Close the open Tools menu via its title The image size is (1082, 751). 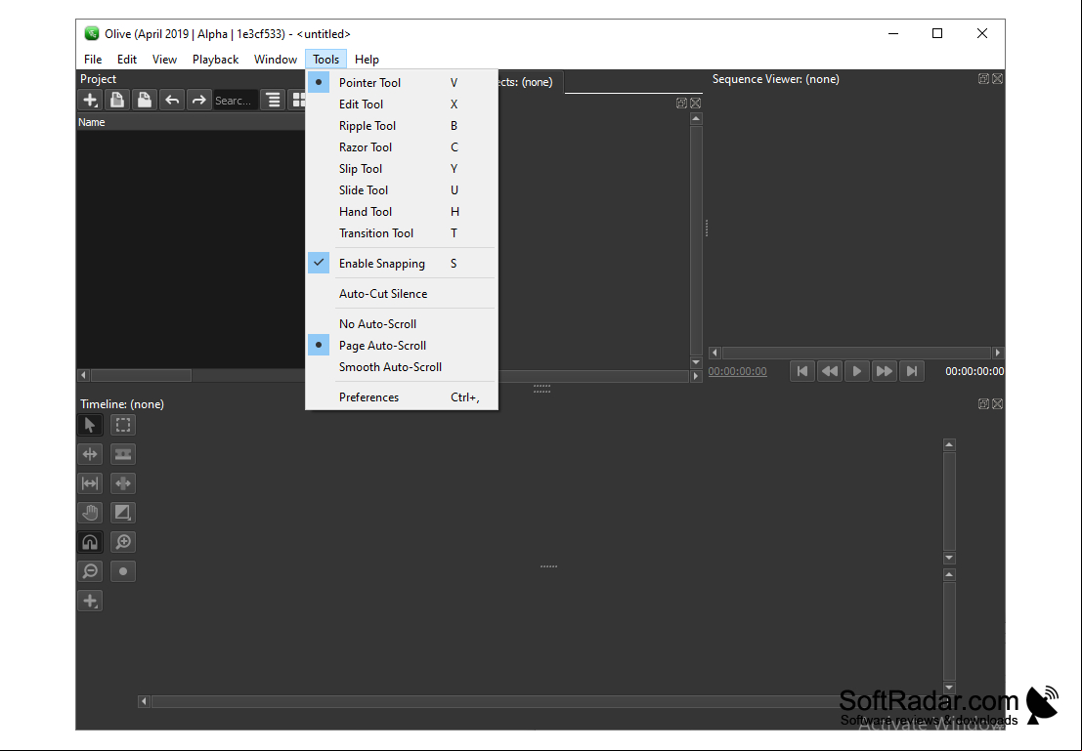point(325,60)
